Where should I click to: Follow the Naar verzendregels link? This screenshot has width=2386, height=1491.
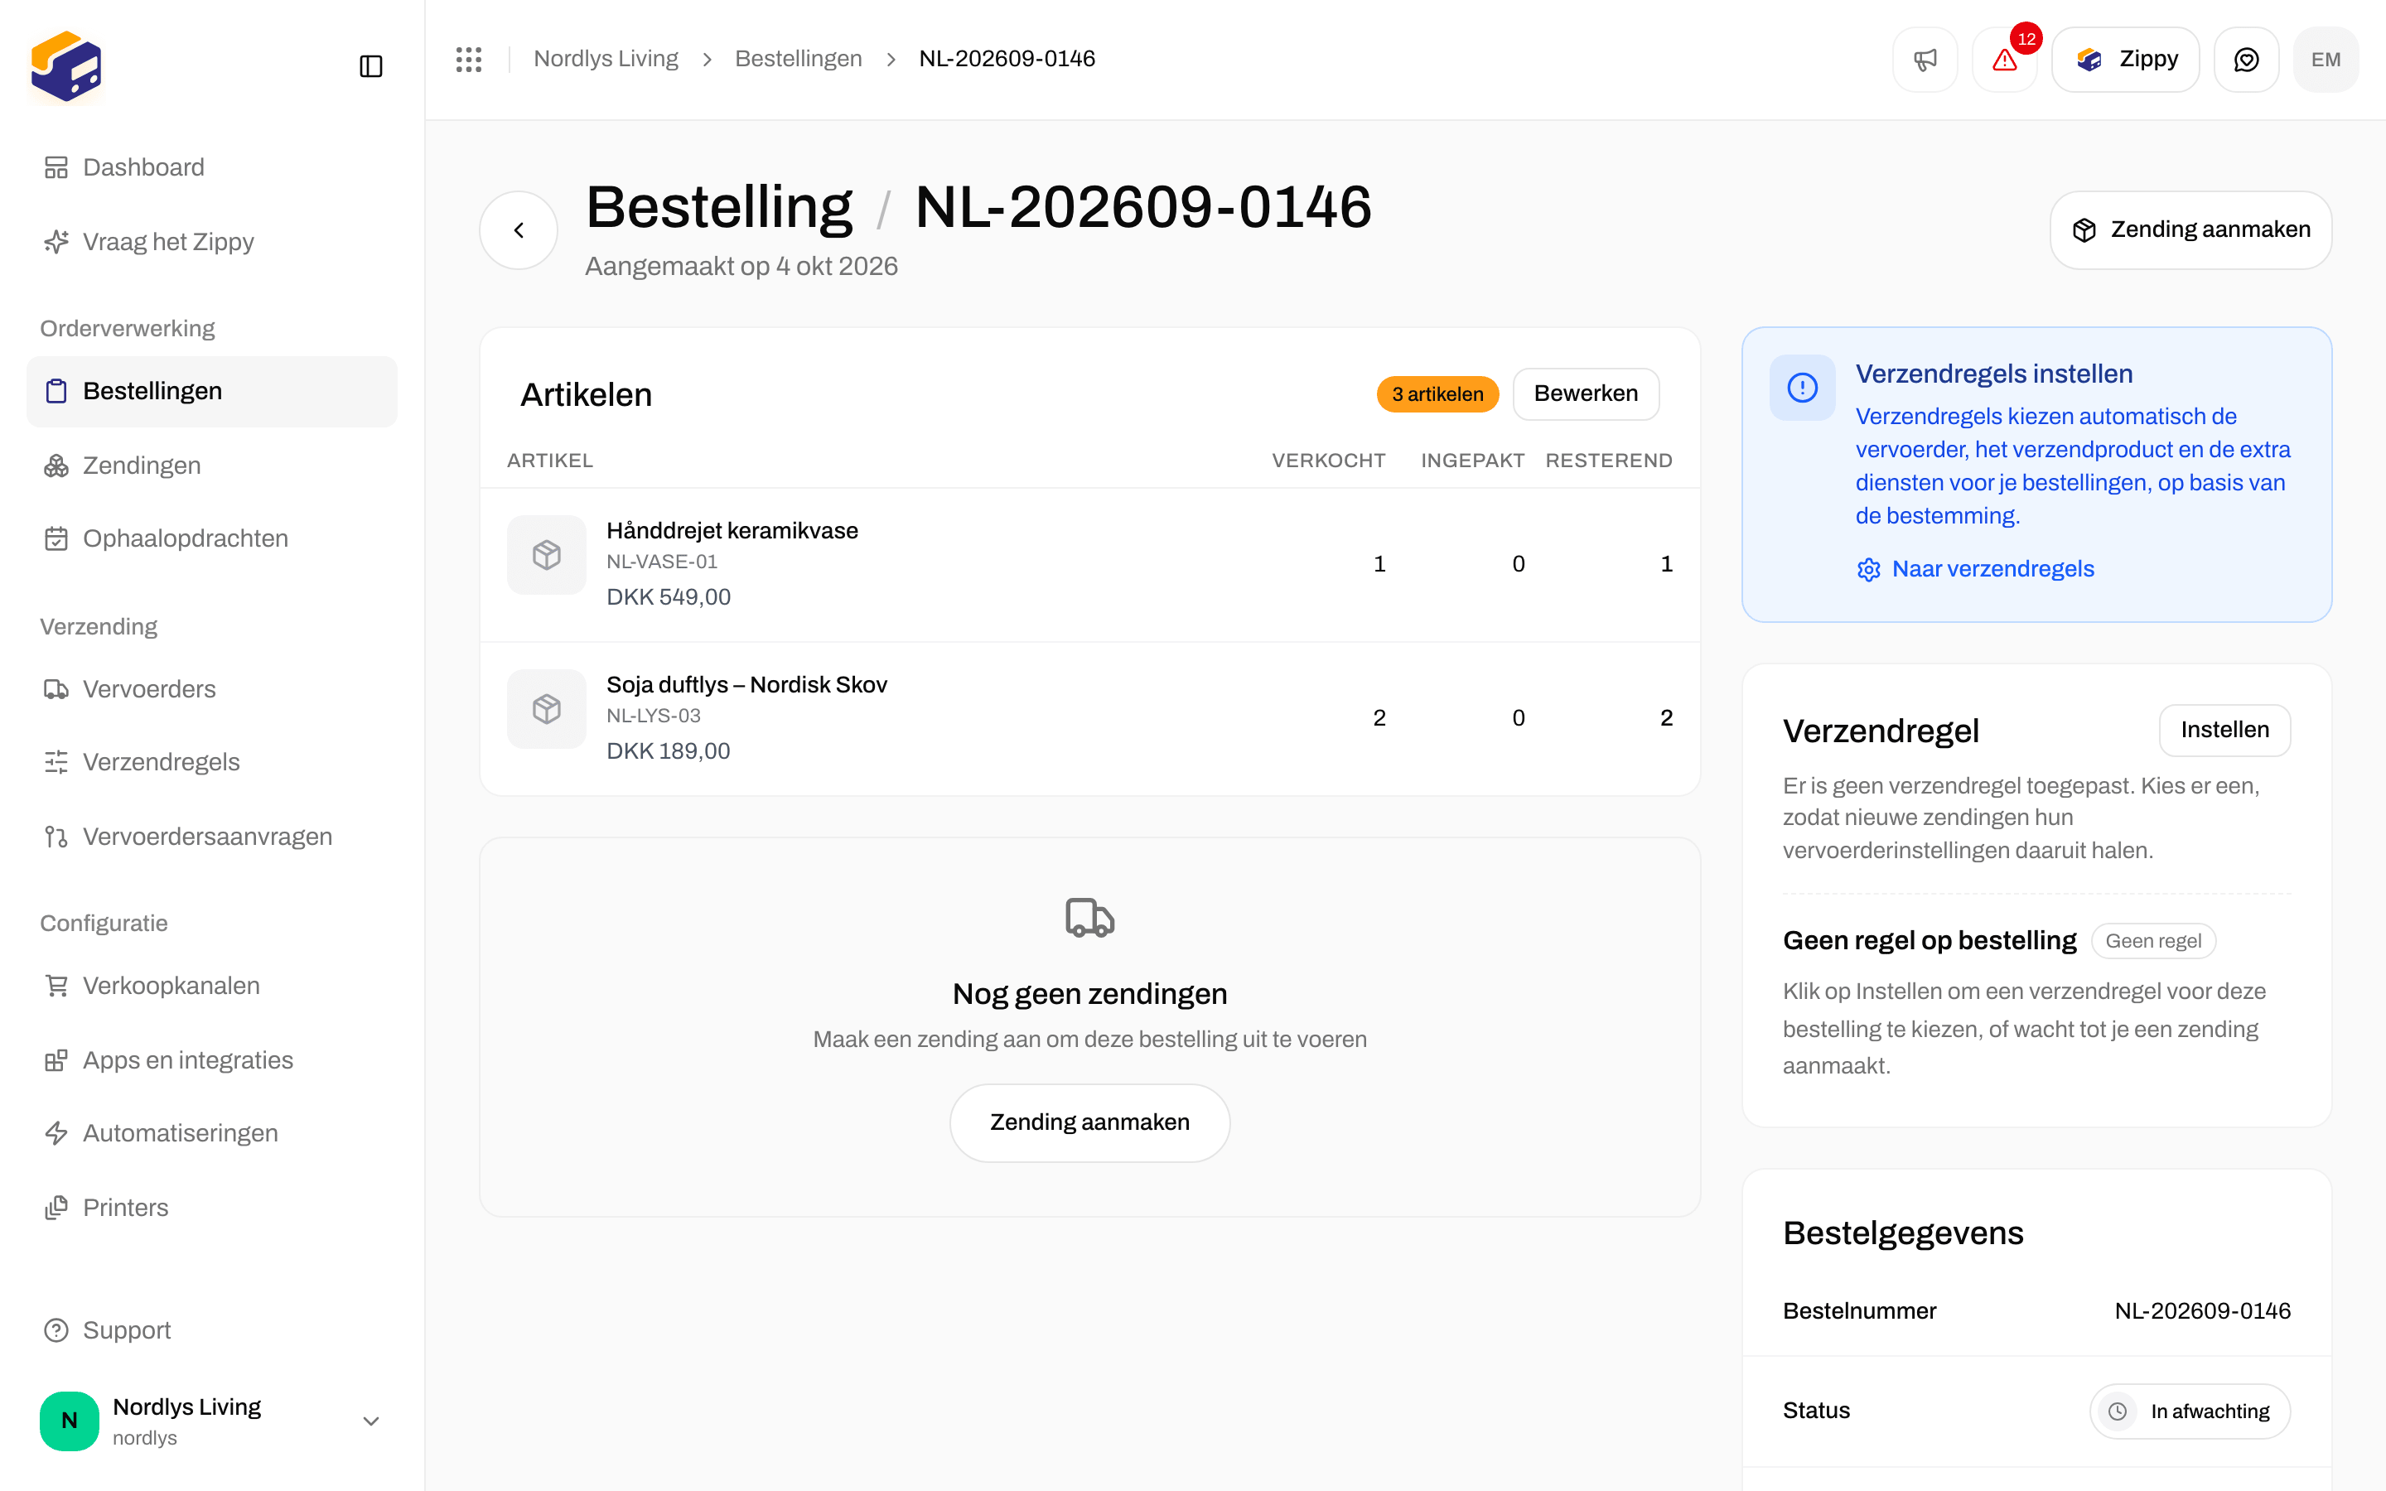(x=1975, y=569)
